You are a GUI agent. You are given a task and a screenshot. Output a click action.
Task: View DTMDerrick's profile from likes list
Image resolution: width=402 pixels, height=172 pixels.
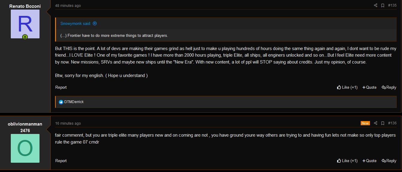(74, 102)
